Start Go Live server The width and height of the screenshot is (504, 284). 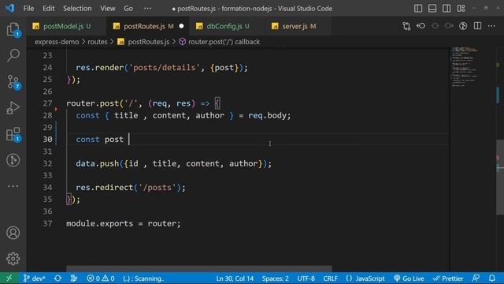[409, 278]
